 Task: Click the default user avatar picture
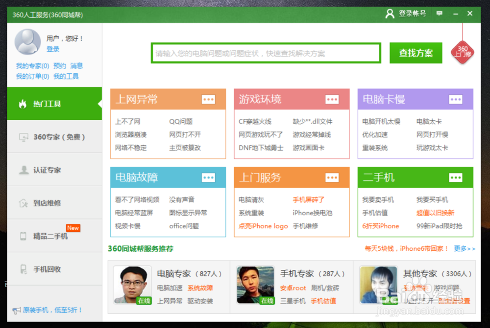(x=28, y=42)
